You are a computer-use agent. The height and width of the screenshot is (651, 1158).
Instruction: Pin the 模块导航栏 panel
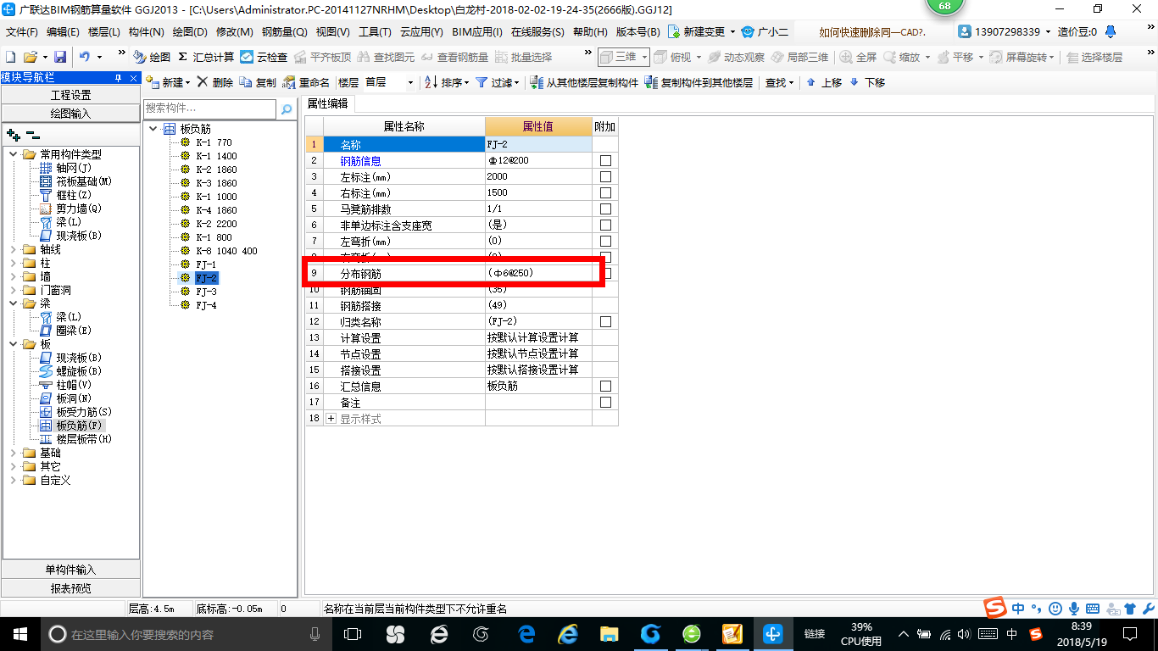pos(118,78)
